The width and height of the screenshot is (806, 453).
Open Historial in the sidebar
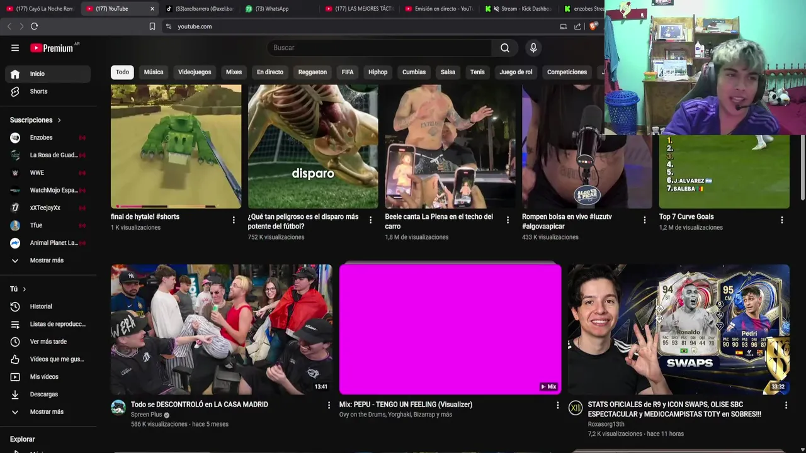point(48,306)
